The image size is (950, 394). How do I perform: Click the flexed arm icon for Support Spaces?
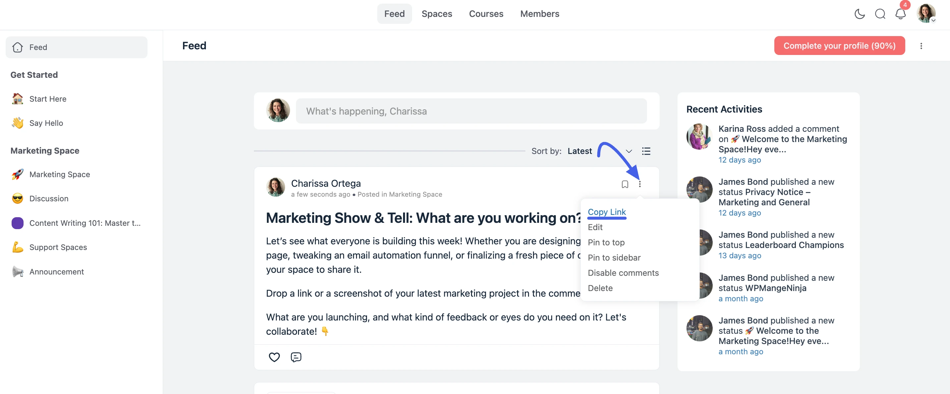tap(17, 247)
